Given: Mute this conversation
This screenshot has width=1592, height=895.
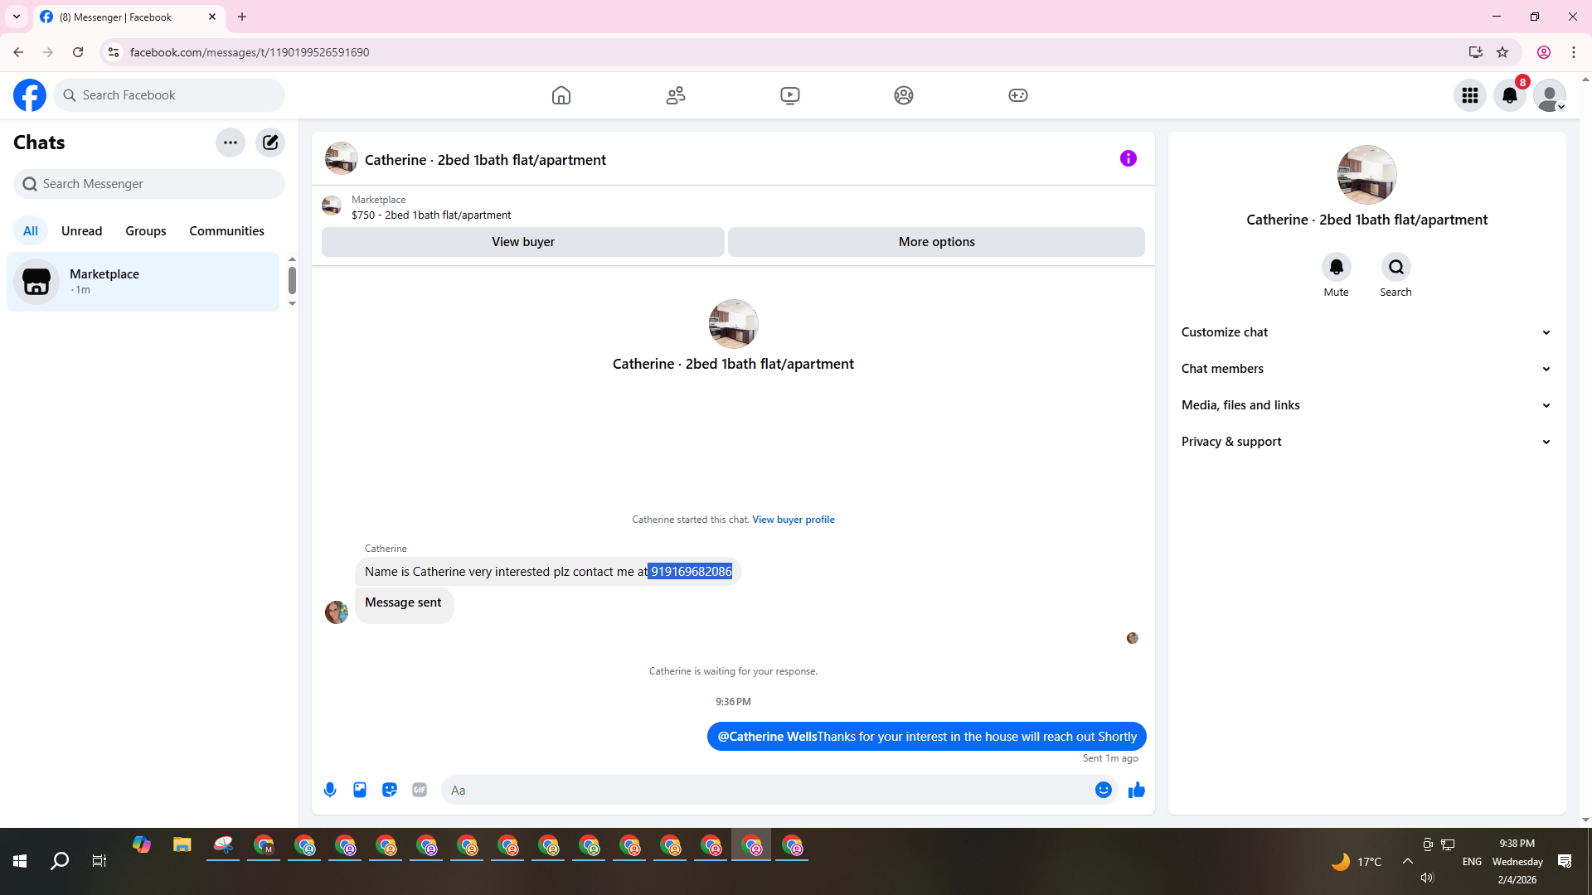Looking at the screenshot, I should click(x=1336, y=267).
